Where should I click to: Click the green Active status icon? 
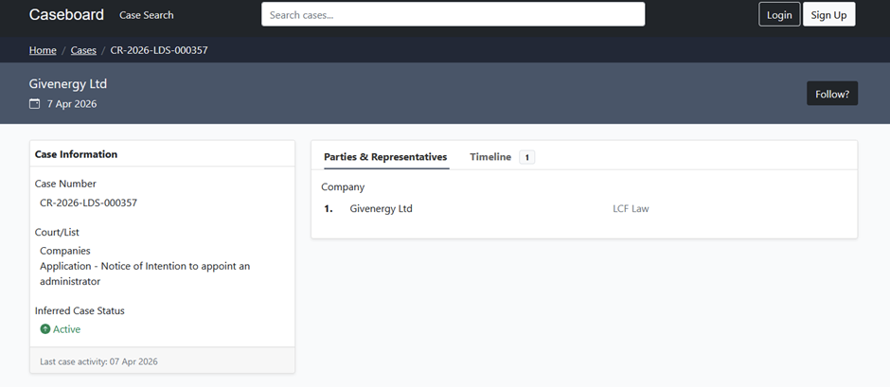[x=45, y=329]
